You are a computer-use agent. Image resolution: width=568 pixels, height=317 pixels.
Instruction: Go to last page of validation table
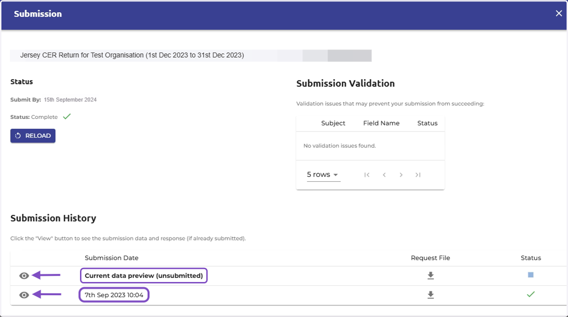(x=418, y=175)
